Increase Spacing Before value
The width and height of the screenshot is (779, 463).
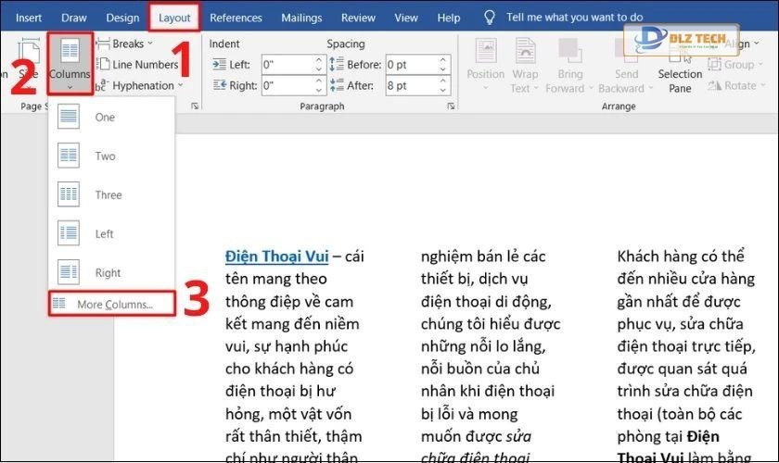coord(443,60)
